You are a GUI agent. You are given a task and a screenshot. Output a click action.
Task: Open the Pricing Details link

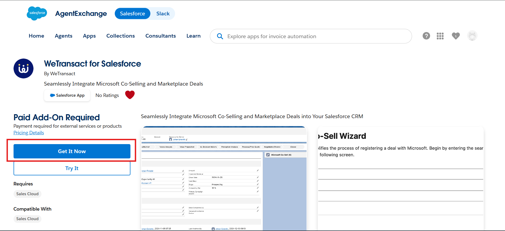point(29,133)
